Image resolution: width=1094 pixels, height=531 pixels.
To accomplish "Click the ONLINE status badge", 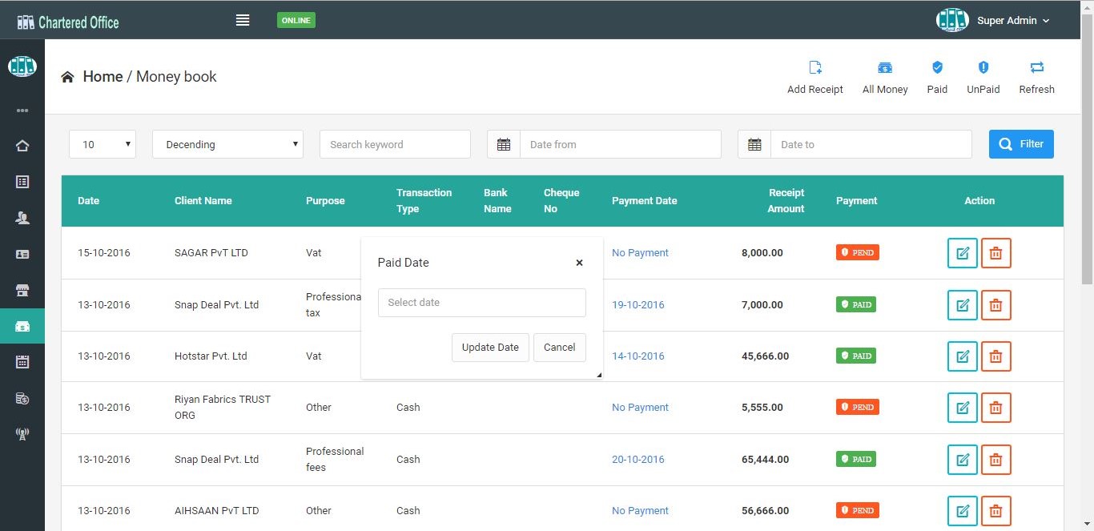I will point(296,20).
